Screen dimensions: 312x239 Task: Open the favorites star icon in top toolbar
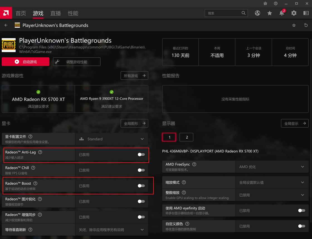269,13
